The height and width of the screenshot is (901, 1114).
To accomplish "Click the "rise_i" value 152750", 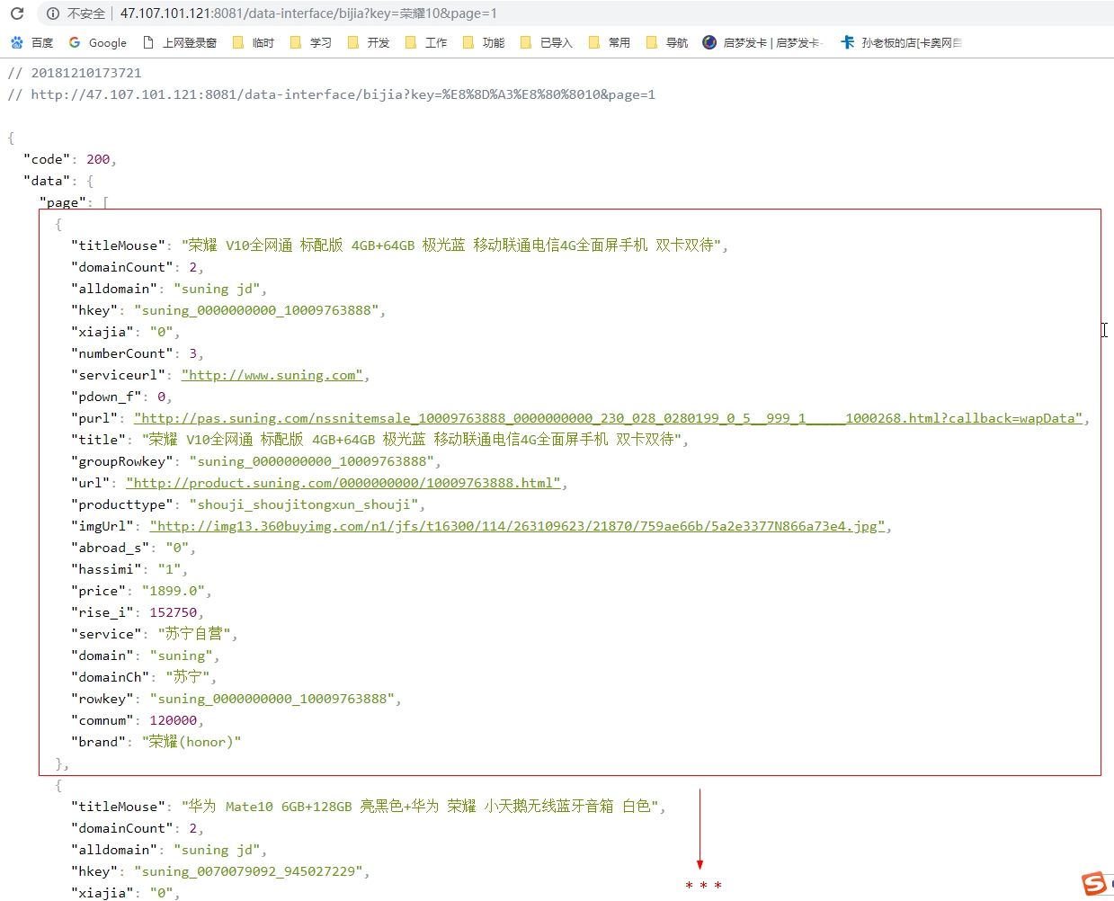I will 173,612.
